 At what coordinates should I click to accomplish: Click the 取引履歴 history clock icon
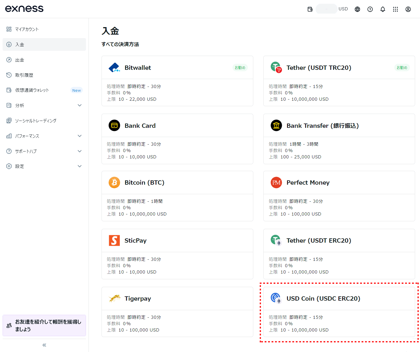[x=9, y=75]
